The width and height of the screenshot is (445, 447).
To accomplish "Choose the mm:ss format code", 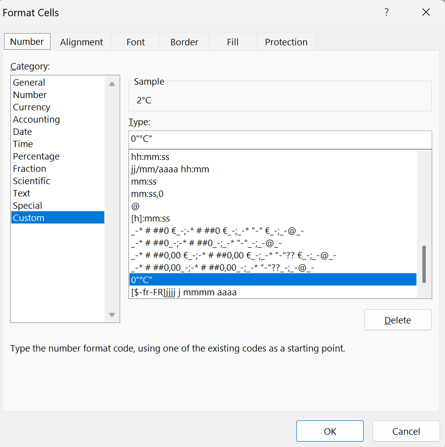I will [x=273, y=181].
